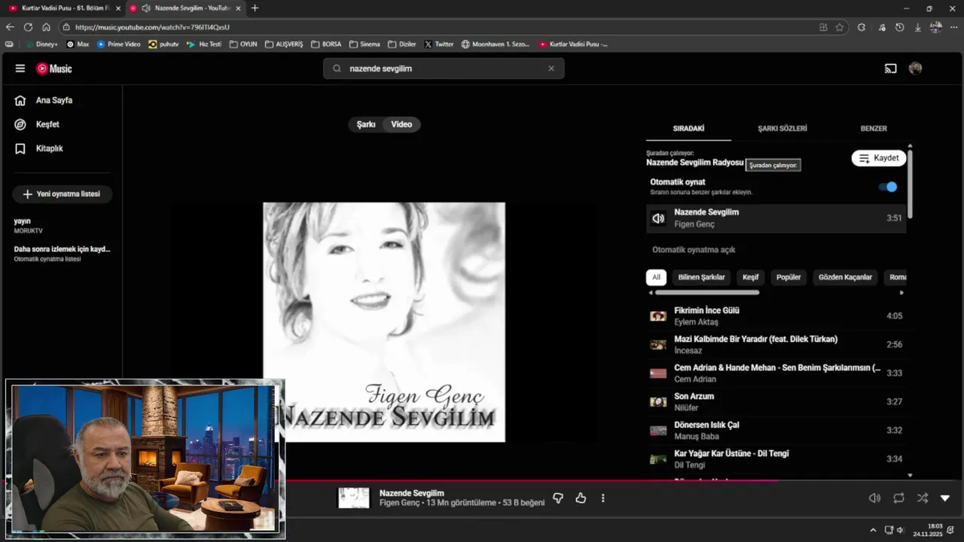
Task: Click the Fikrimin İnce Gülü thumbnail
Action: coord(658,316)
